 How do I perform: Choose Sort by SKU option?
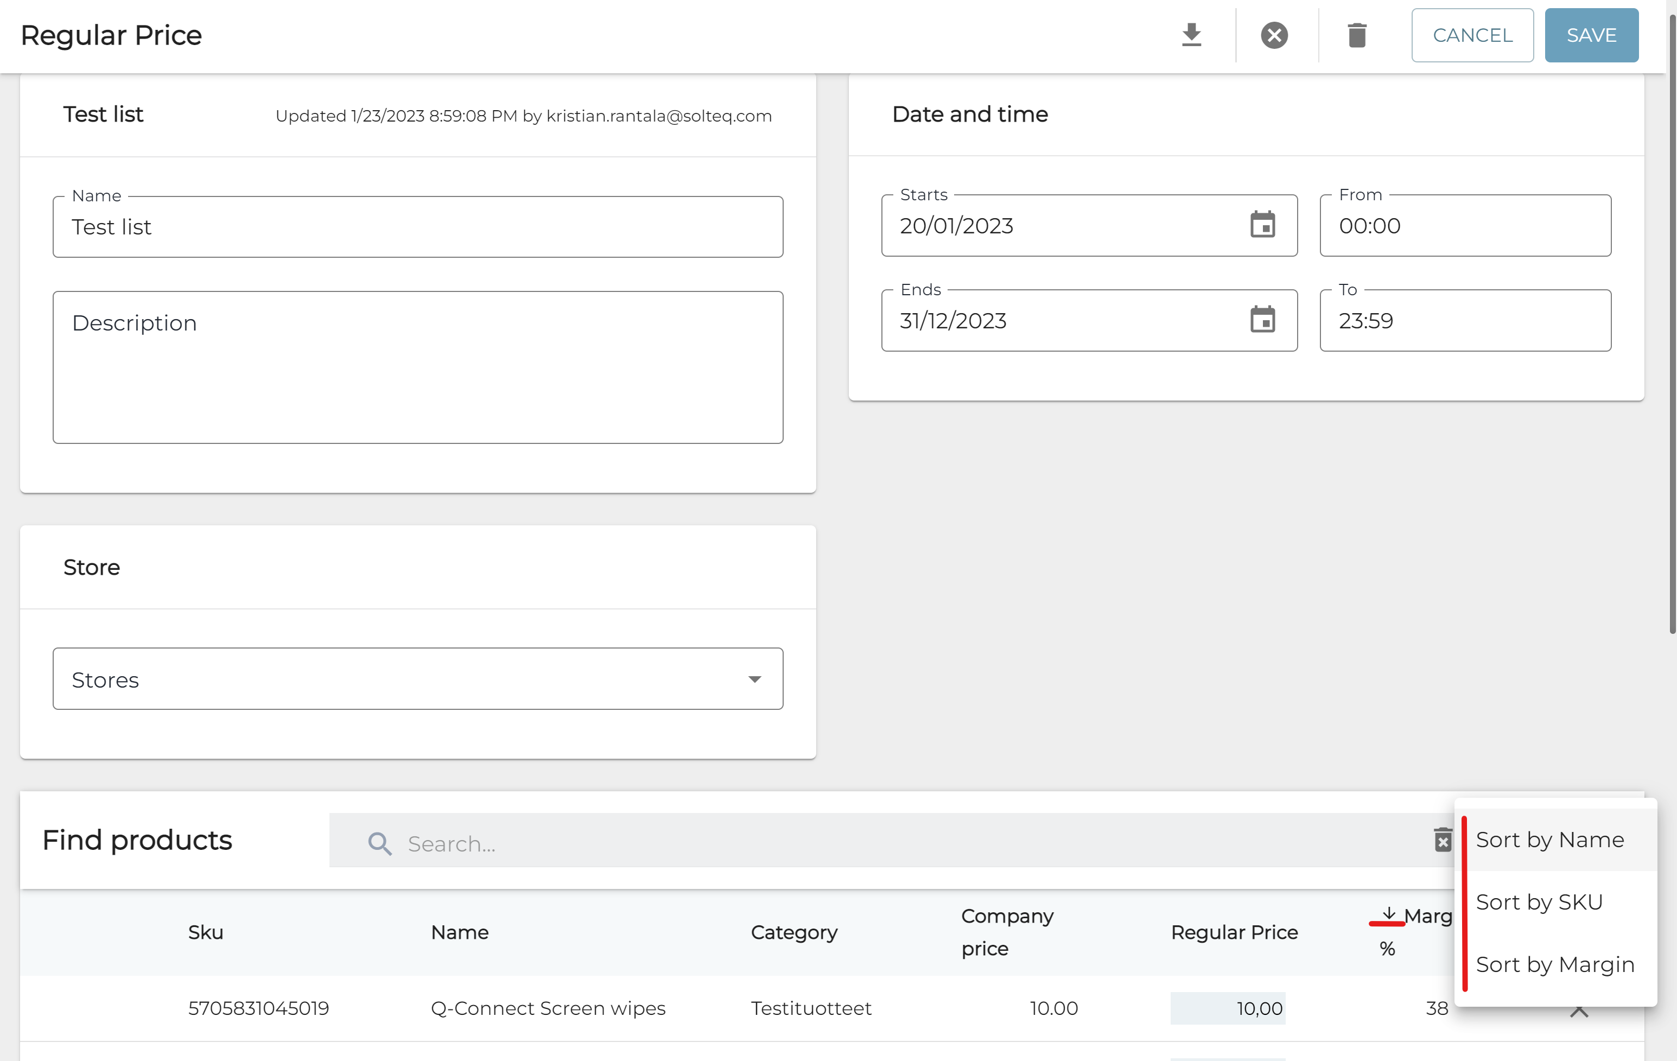1539,903
